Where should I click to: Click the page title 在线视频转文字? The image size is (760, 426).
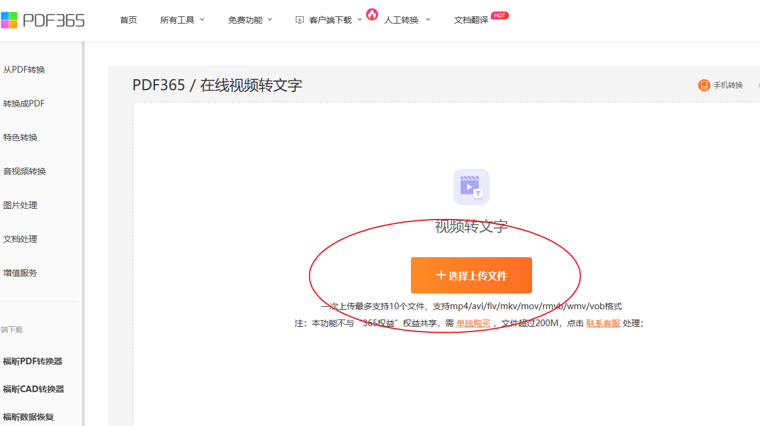pyautogui.click(x=251, y=85)
